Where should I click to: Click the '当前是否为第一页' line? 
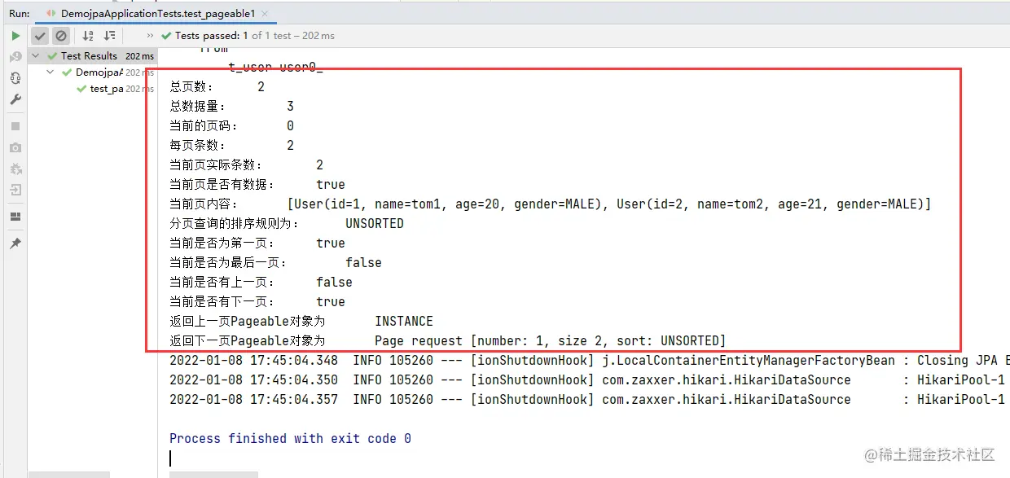pyautogui.click(x=257, y=243)
